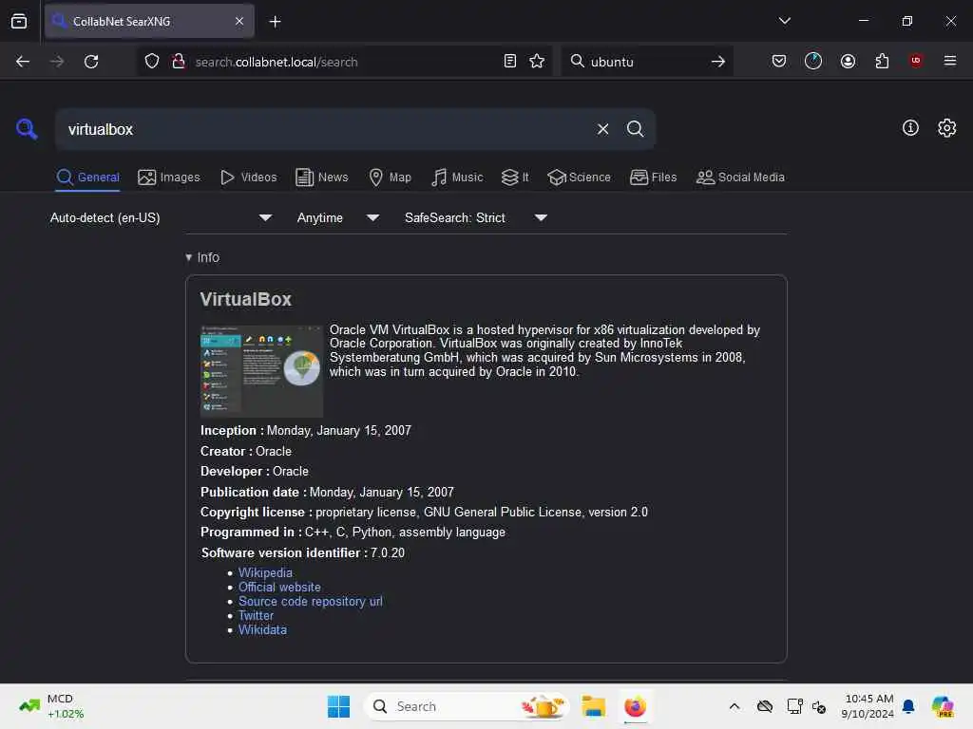Open the circular timer toolbar icon
The width and height of the screenshot is (973, 729).
click(x=813, y=61)
